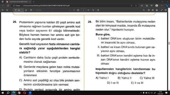170x95 pixels.
Task: Print the PDF document
Action: pos(149,10)
